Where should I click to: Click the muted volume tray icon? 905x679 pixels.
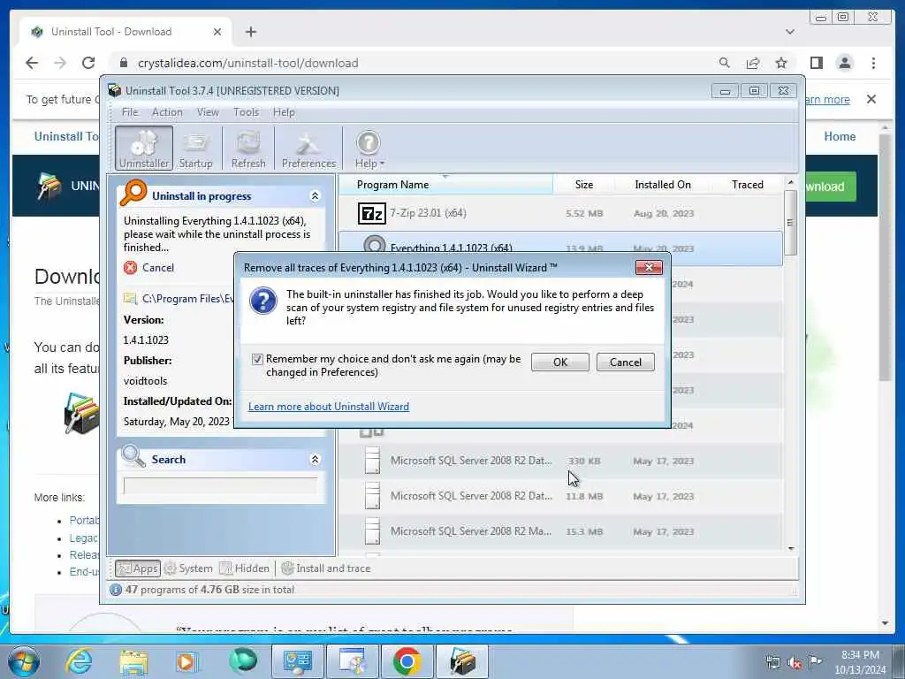point(795,662)
